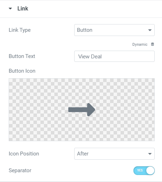This screenshot has height=182, width=162.
Task: Click the Icon Position label
Action: coord(24,154)
